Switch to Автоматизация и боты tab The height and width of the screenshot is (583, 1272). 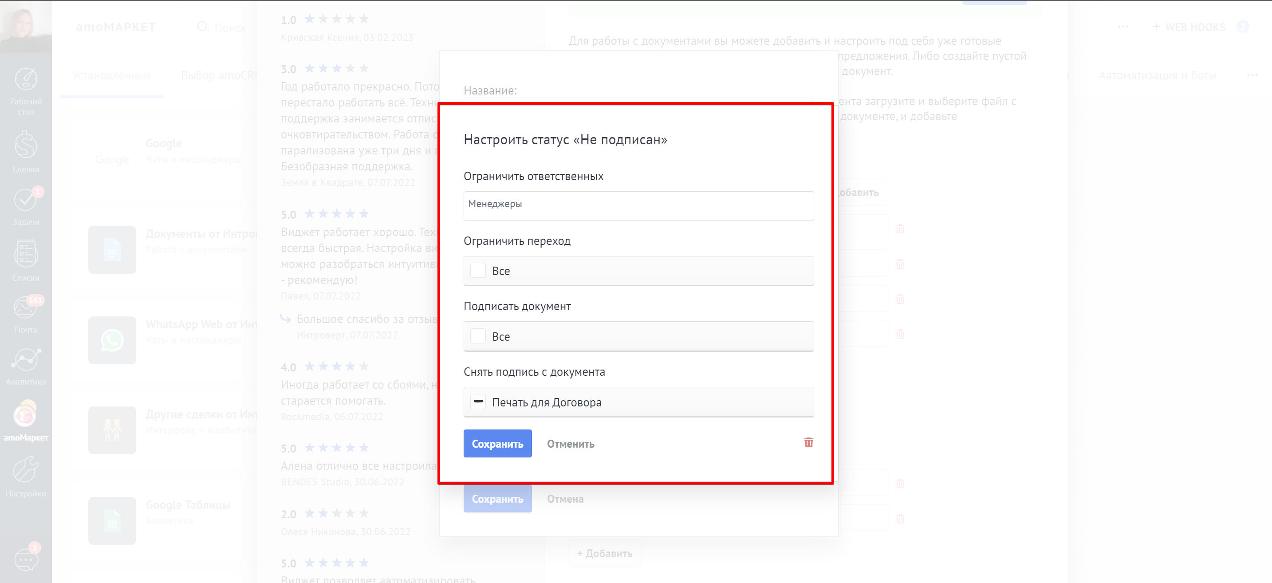[x=1157, y=75]
